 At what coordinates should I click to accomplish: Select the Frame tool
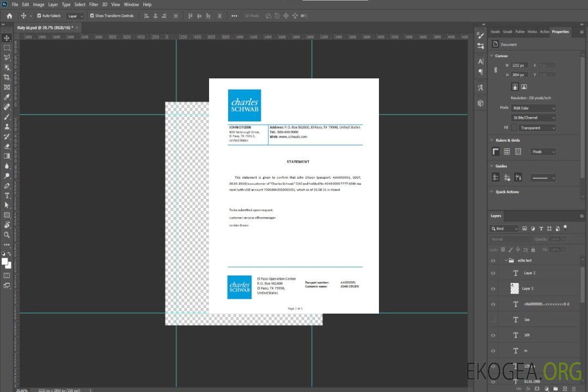pyautogui.click(x=7, y=87)
